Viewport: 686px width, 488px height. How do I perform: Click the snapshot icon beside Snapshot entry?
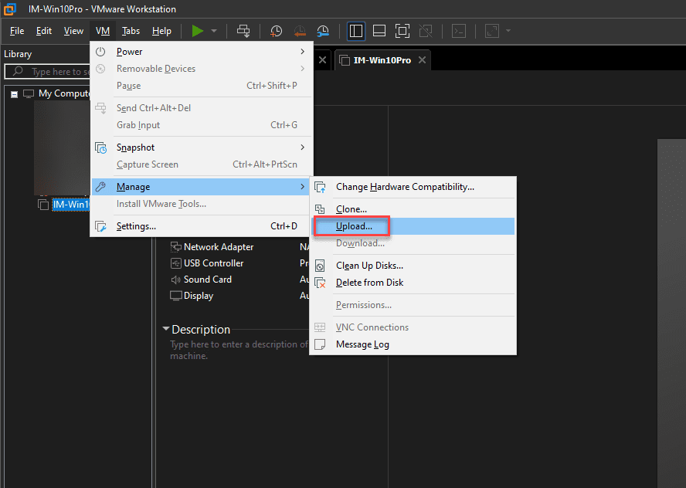tap(100, 147)
